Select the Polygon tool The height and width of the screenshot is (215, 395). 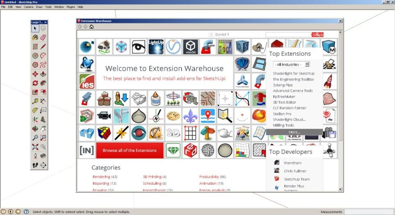(x=35, y=65)
